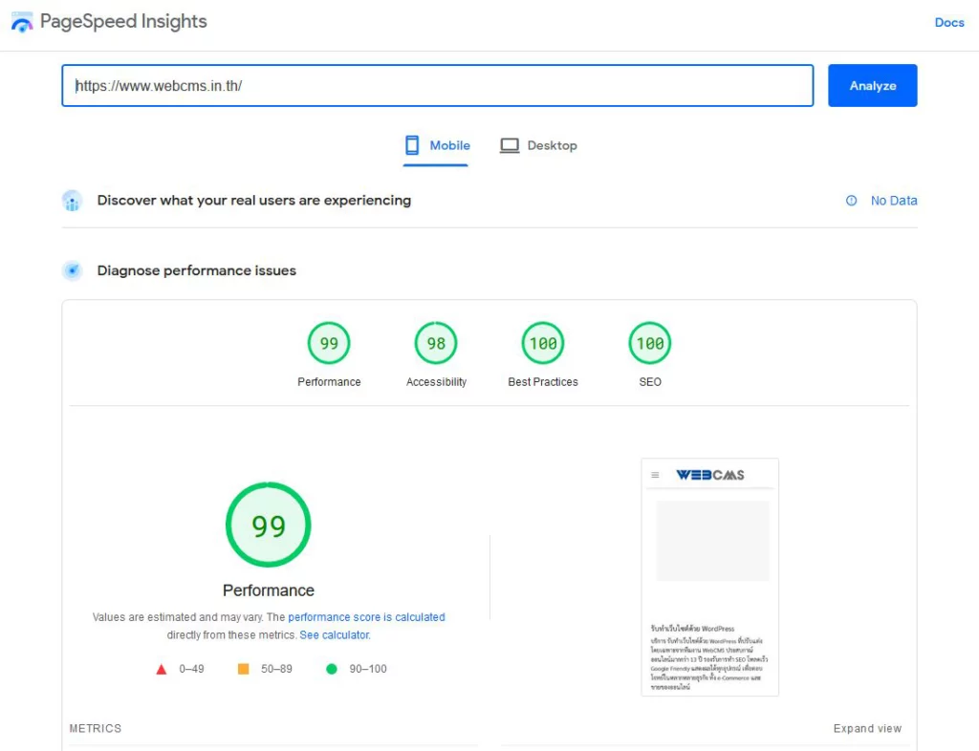Image resolution: width=979 pixels, height=751 pixels.
Task: Open the See calculator link
Action: (334, 635)
